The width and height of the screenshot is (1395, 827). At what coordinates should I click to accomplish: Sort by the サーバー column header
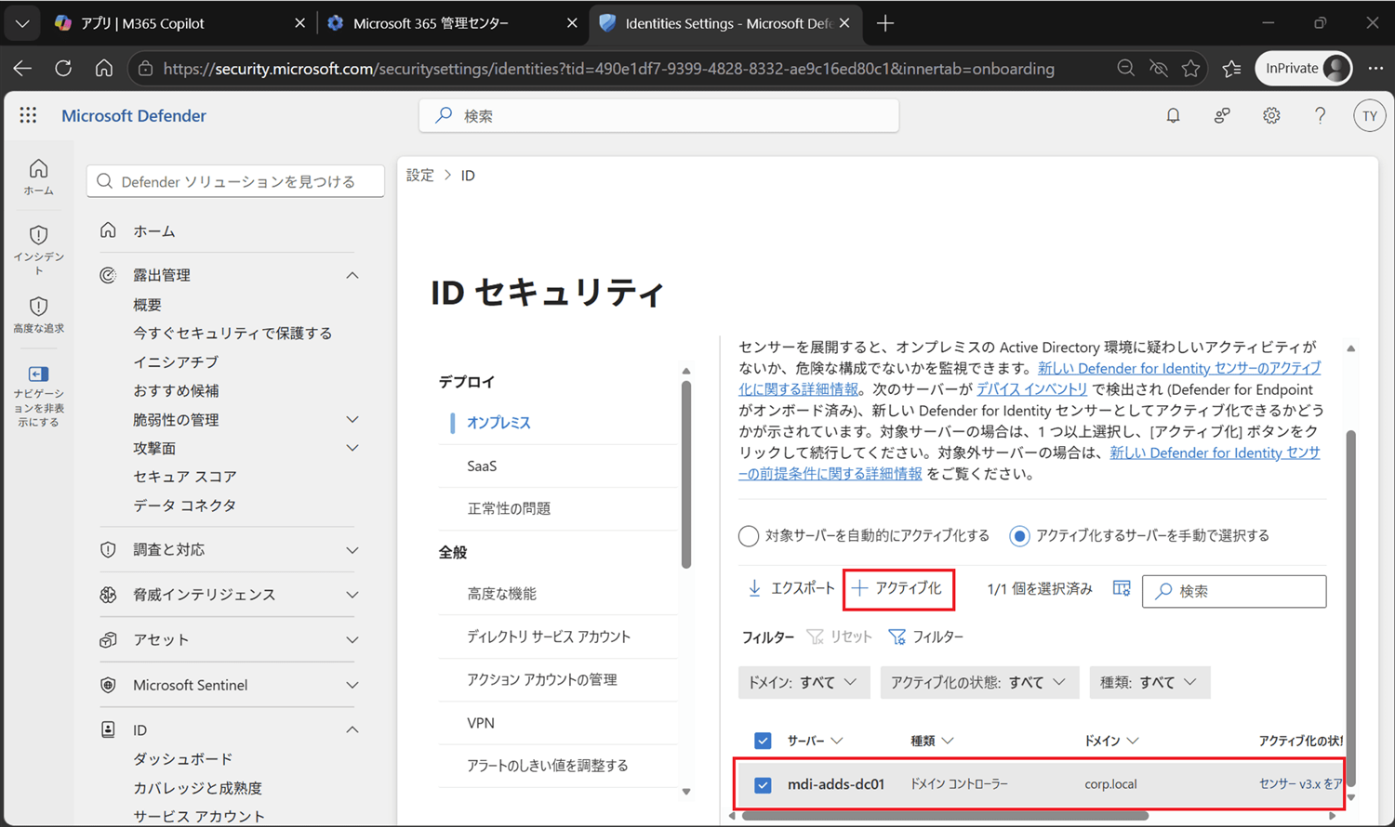point(816,741)
